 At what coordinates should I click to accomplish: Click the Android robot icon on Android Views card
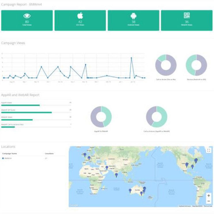click(x=133, y=16)
